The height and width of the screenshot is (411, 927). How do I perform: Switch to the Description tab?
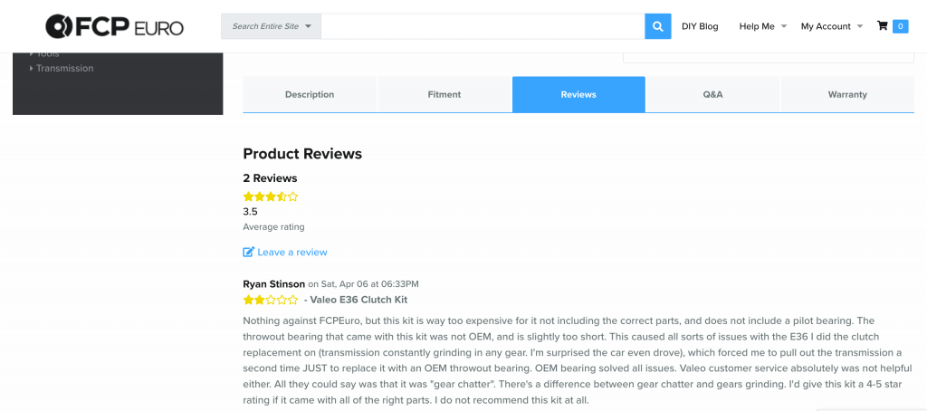(310, 94)
